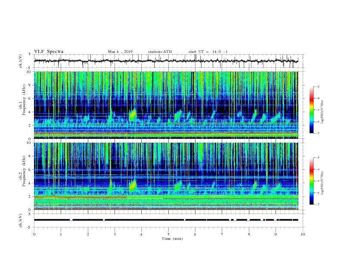Select the "start UT = 14: 0 : 1" text

[x=208, y=52]
